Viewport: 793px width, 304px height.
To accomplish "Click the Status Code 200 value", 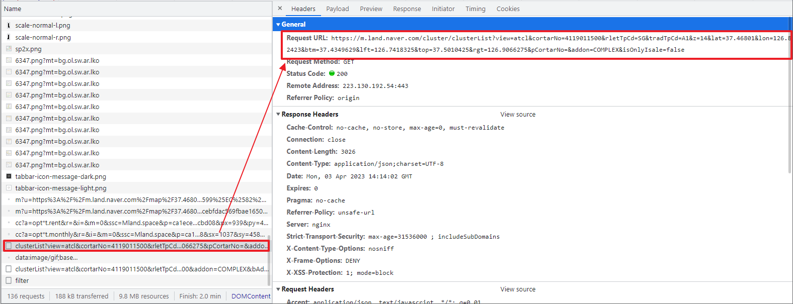I will 342,74.
